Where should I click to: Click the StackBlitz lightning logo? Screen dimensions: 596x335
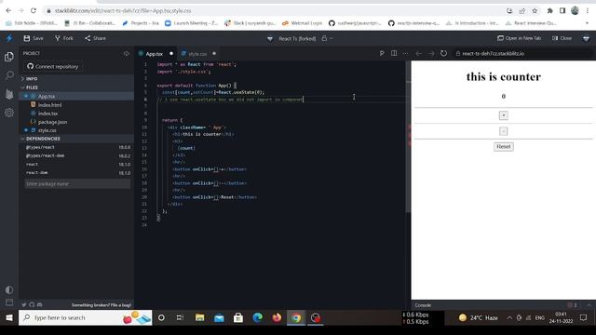(9, 38)
